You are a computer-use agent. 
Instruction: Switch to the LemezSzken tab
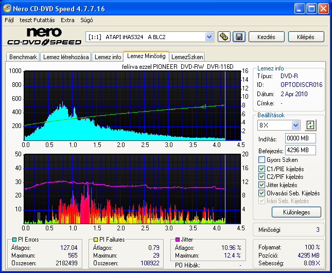(x=187, y=57)
